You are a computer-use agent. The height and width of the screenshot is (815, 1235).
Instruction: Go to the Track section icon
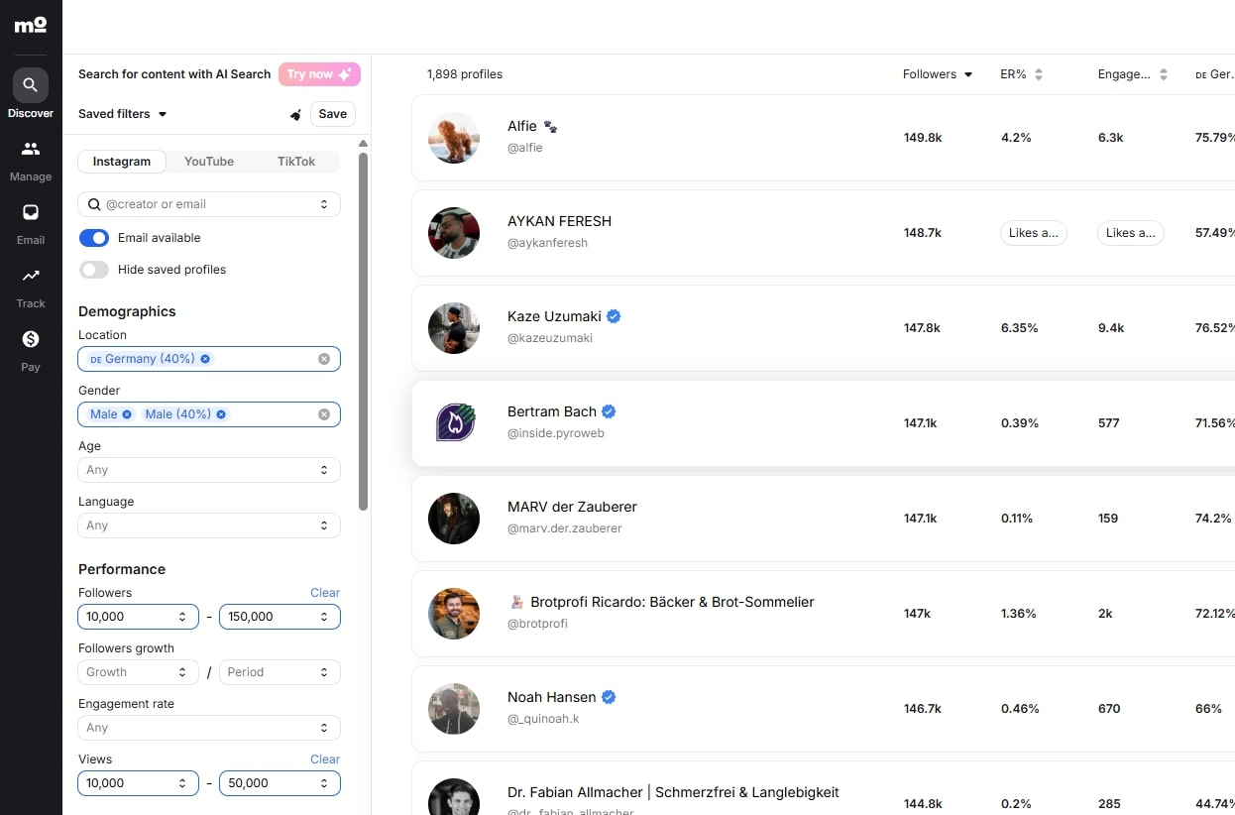tap(30, 286)
